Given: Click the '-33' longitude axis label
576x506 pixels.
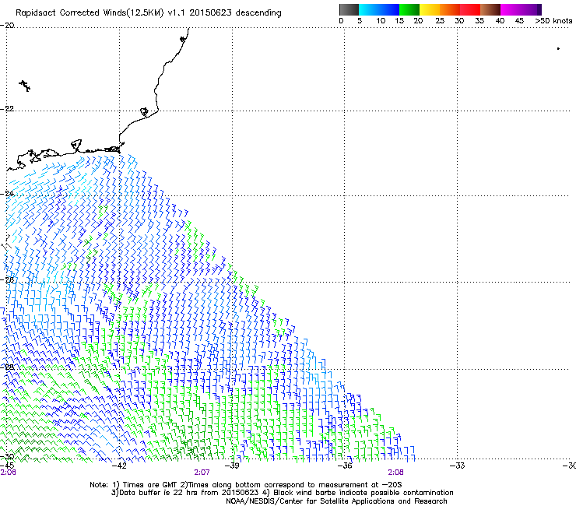Looking at the screenshot, I should point(458,466).
